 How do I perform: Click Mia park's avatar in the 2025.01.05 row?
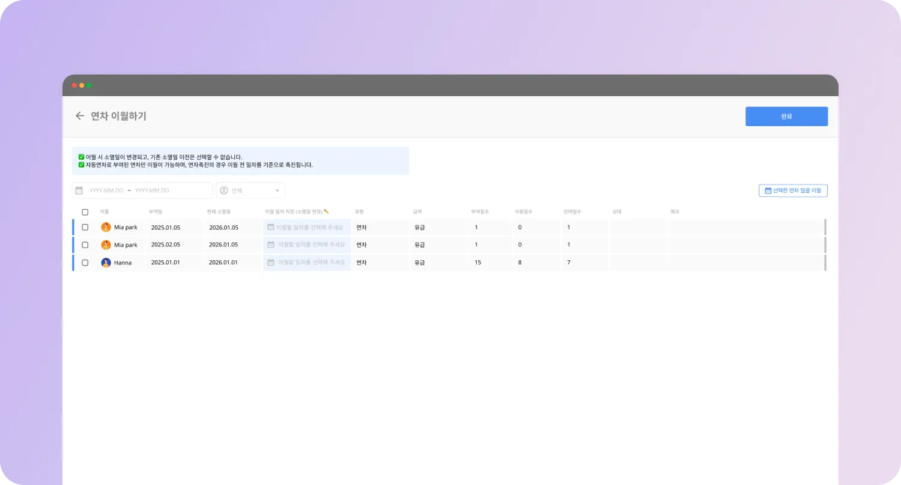click(x=106, y=227)
